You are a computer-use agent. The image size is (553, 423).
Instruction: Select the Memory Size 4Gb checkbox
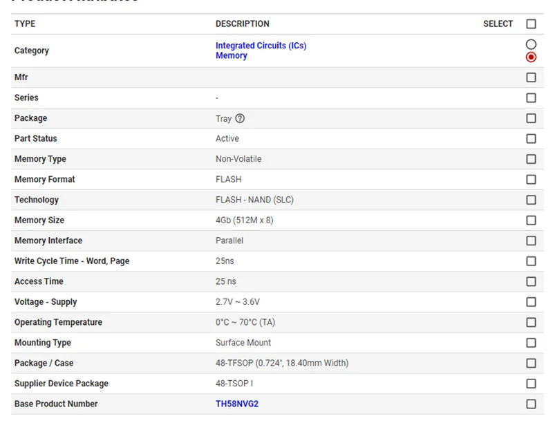[x=531, y=220]
